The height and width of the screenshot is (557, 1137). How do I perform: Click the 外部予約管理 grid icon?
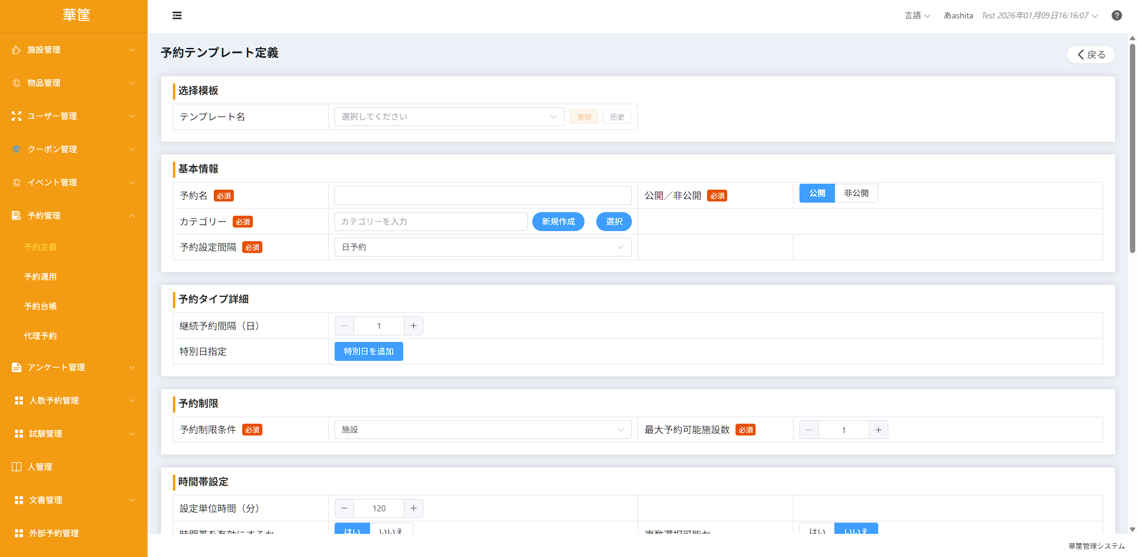[x=19, y=533]
